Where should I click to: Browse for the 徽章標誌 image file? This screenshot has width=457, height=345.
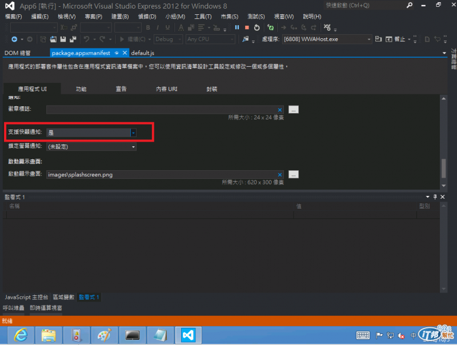tap(294, 110)
